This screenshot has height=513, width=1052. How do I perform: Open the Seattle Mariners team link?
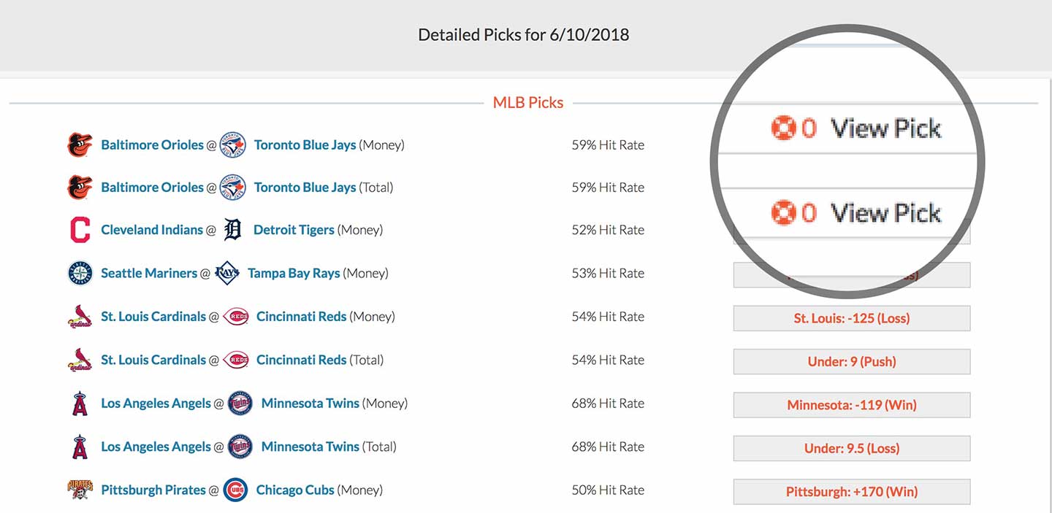[149, 273]
